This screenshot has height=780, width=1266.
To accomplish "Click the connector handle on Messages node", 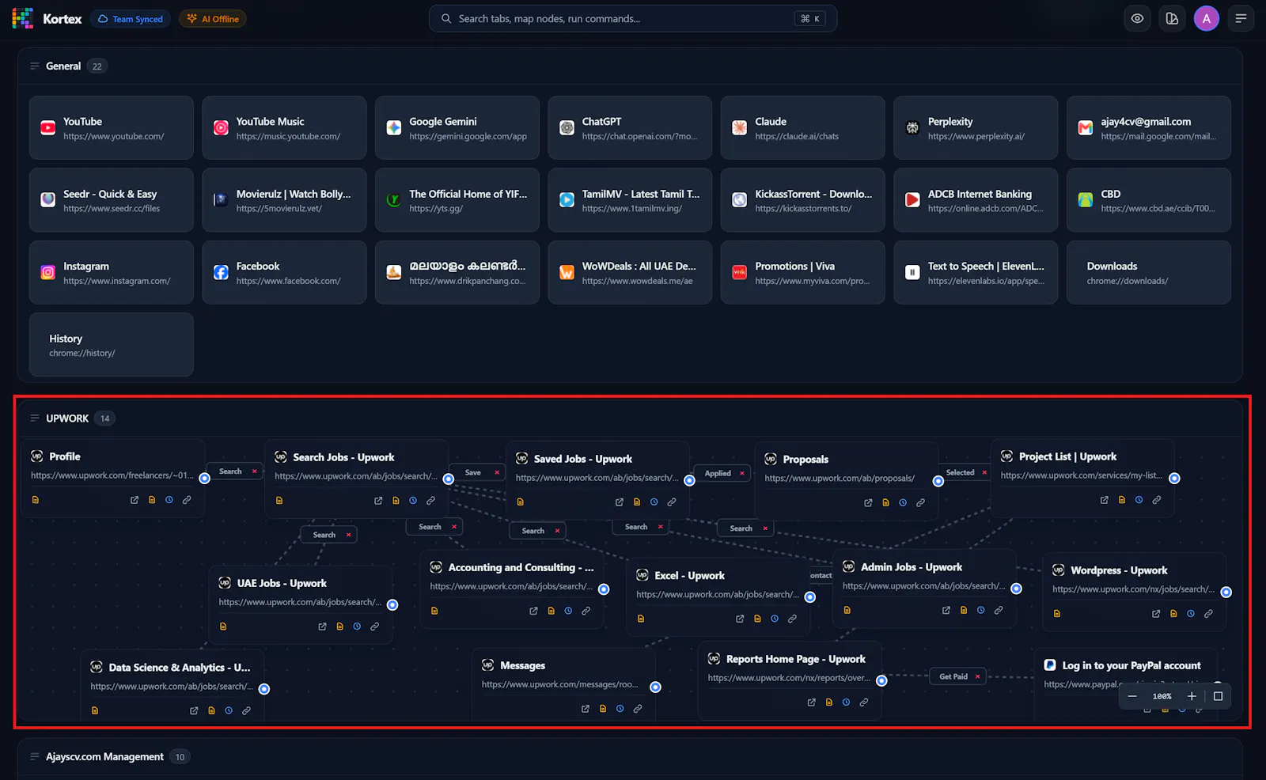I will 655,687.
